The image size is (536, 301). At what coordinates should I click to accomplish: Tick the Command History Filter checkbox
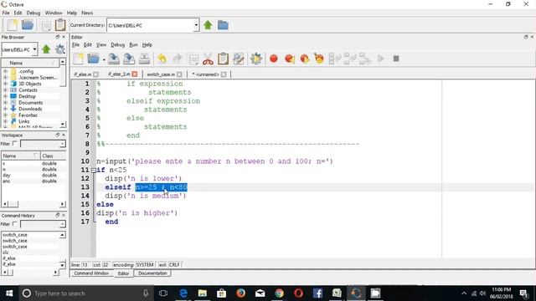[x=15, y=224]
